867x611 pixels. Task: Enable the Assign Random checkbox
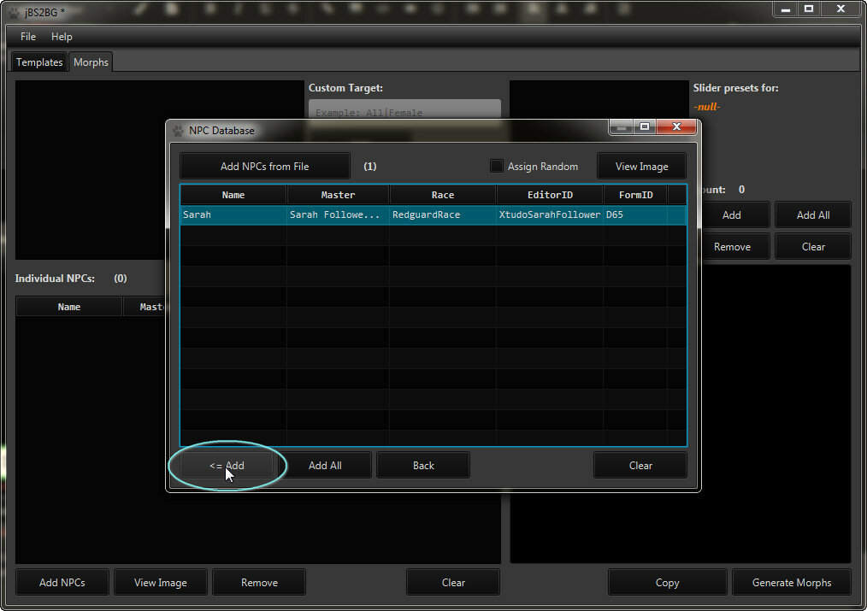click(497, 166)
